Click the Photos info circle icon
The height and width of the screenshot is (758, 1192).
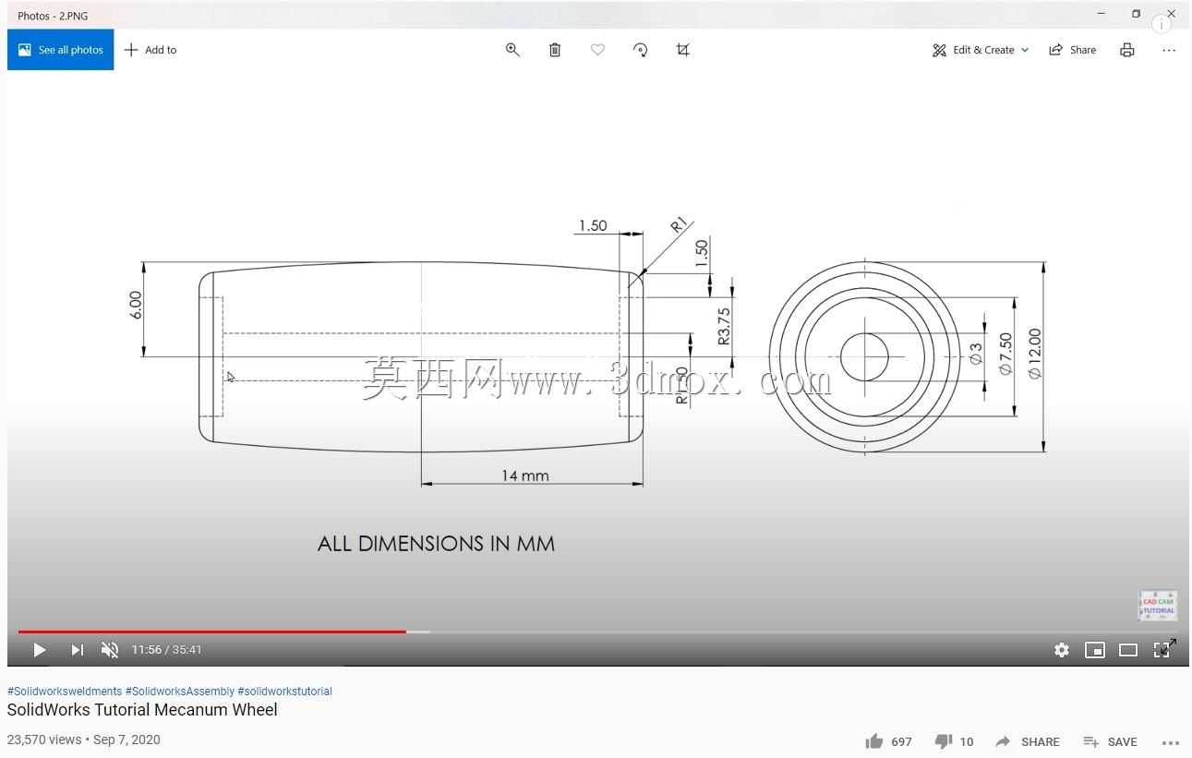coord(1162,24)
